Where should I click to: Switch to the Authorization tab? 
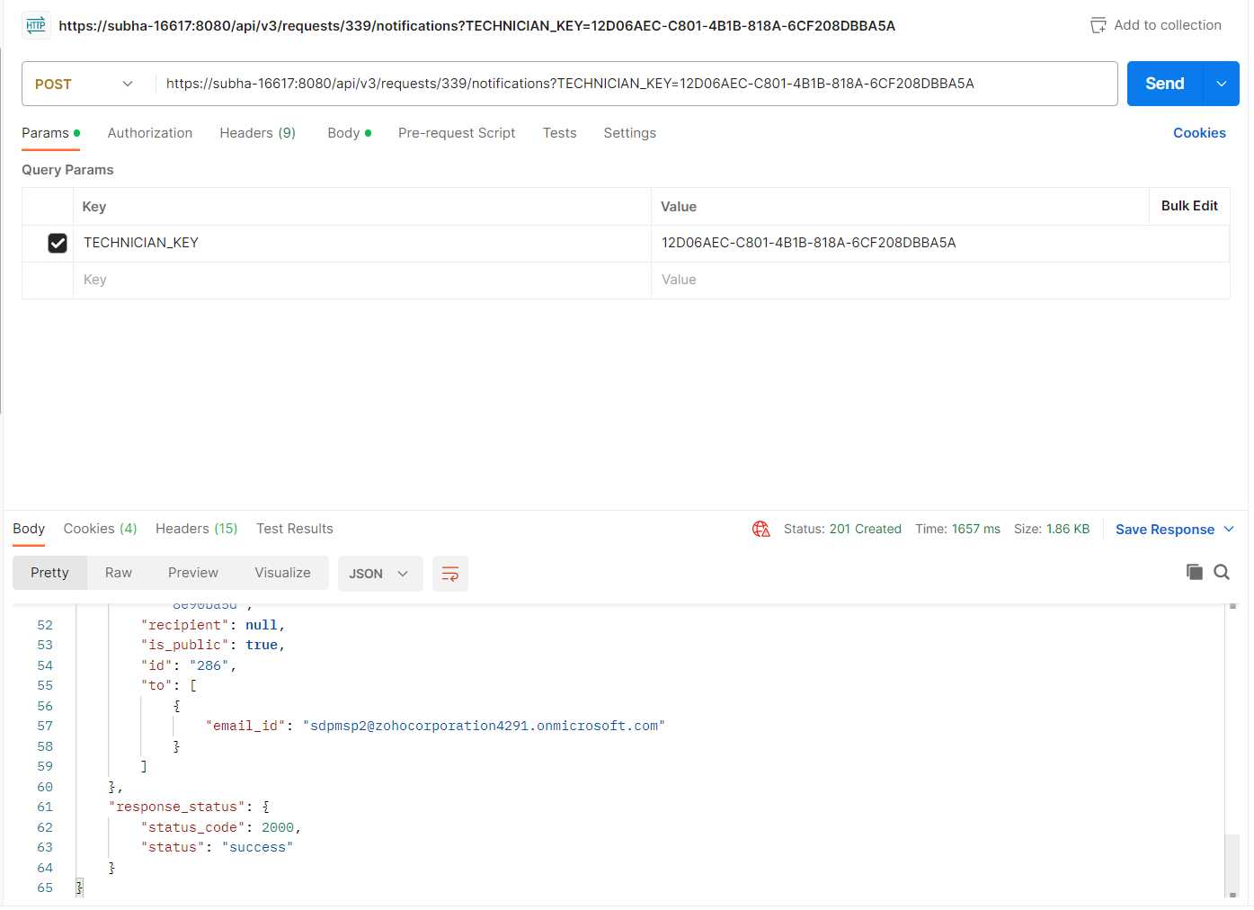[x=149, y=133]
